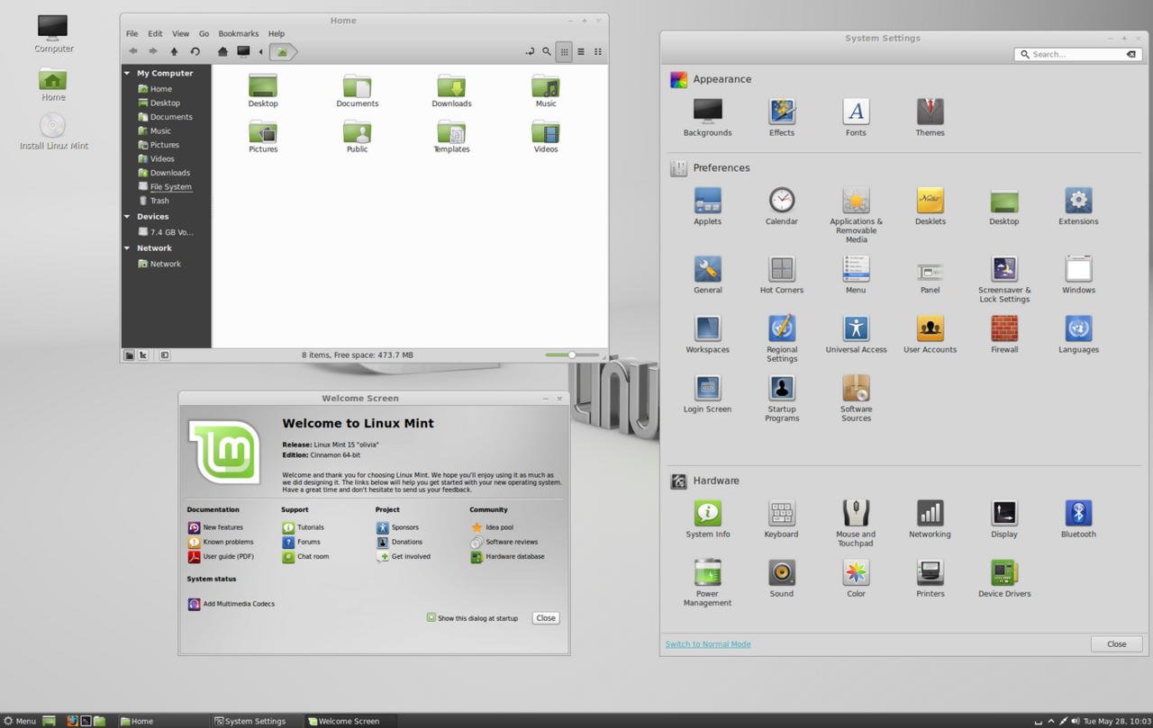Open Universal Access settings
This screenshot has height=728, width=1153.
(x=856, y=334)
